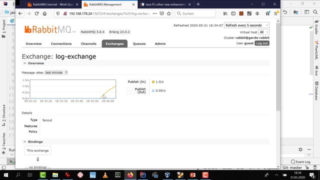320x180 pixels.
Task: Open IntelliJ Event Log
Action: click(x=300, y=161)
